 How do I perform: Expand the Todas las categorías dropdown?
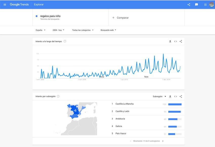(83, 30)
